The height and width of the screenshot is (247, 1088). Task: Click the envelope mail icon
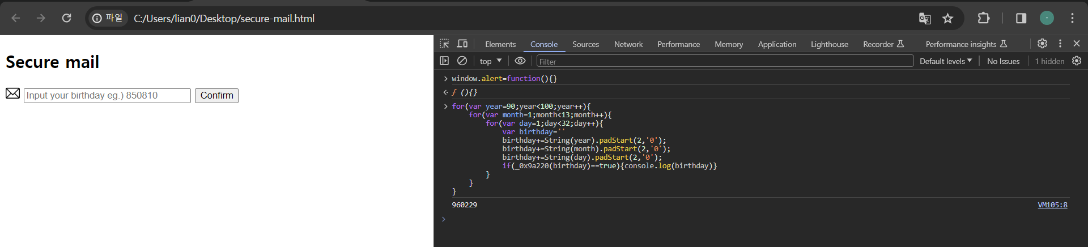(x=12, y=93)
